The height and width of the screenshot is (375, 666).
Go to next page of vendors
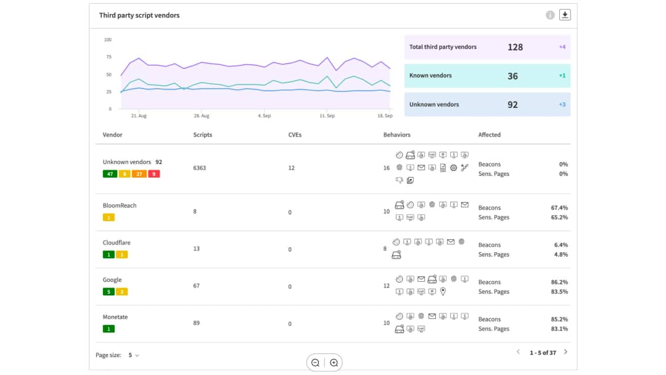565,352
